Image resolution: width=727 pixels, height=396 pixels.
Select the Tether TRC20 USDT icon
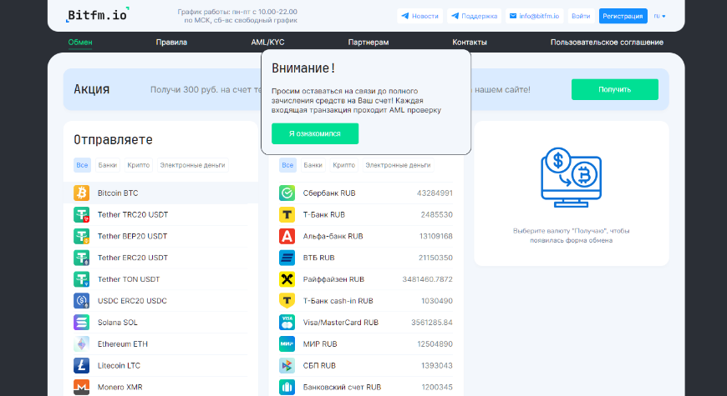(x=82, y=214)
